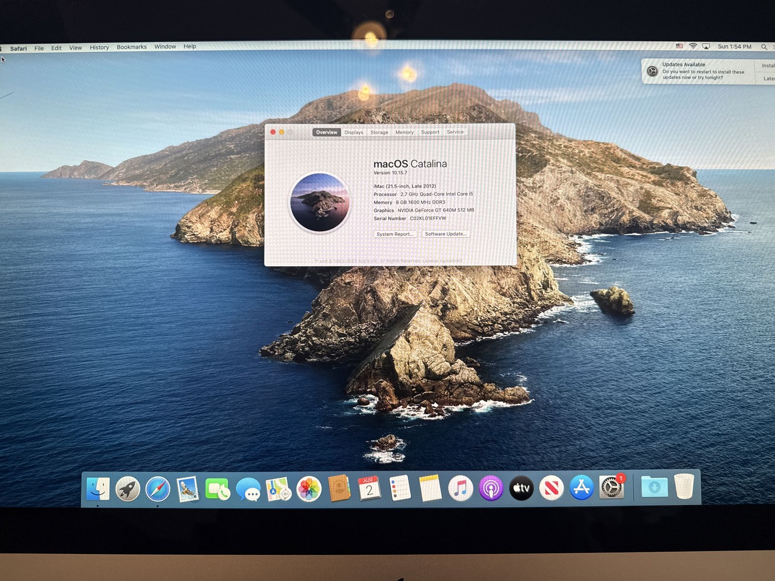
Task: Open Finder from the Dock
Action: [98, 488]
